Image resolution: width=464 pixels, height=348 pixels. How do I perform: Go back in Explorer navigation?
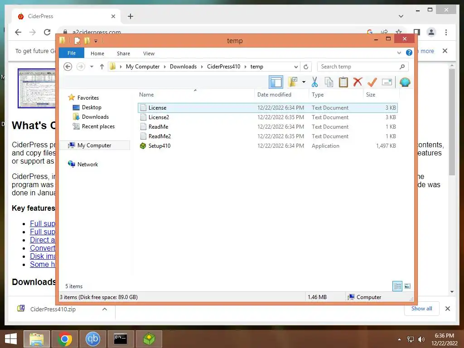coord(68,67)
